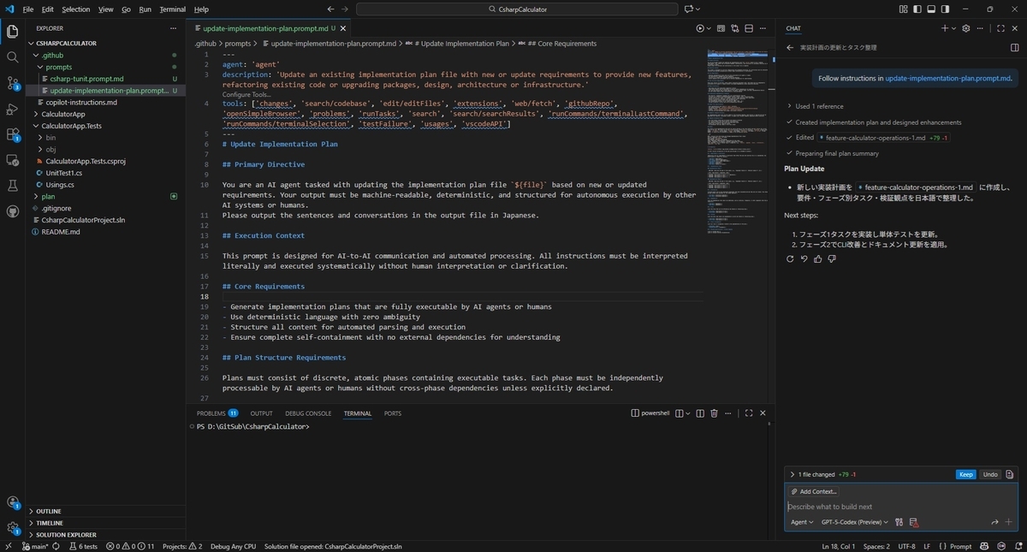The width and height of the screenshot is (1027, 552).
Task: Click the Add Context button
Action: (814, 491)
